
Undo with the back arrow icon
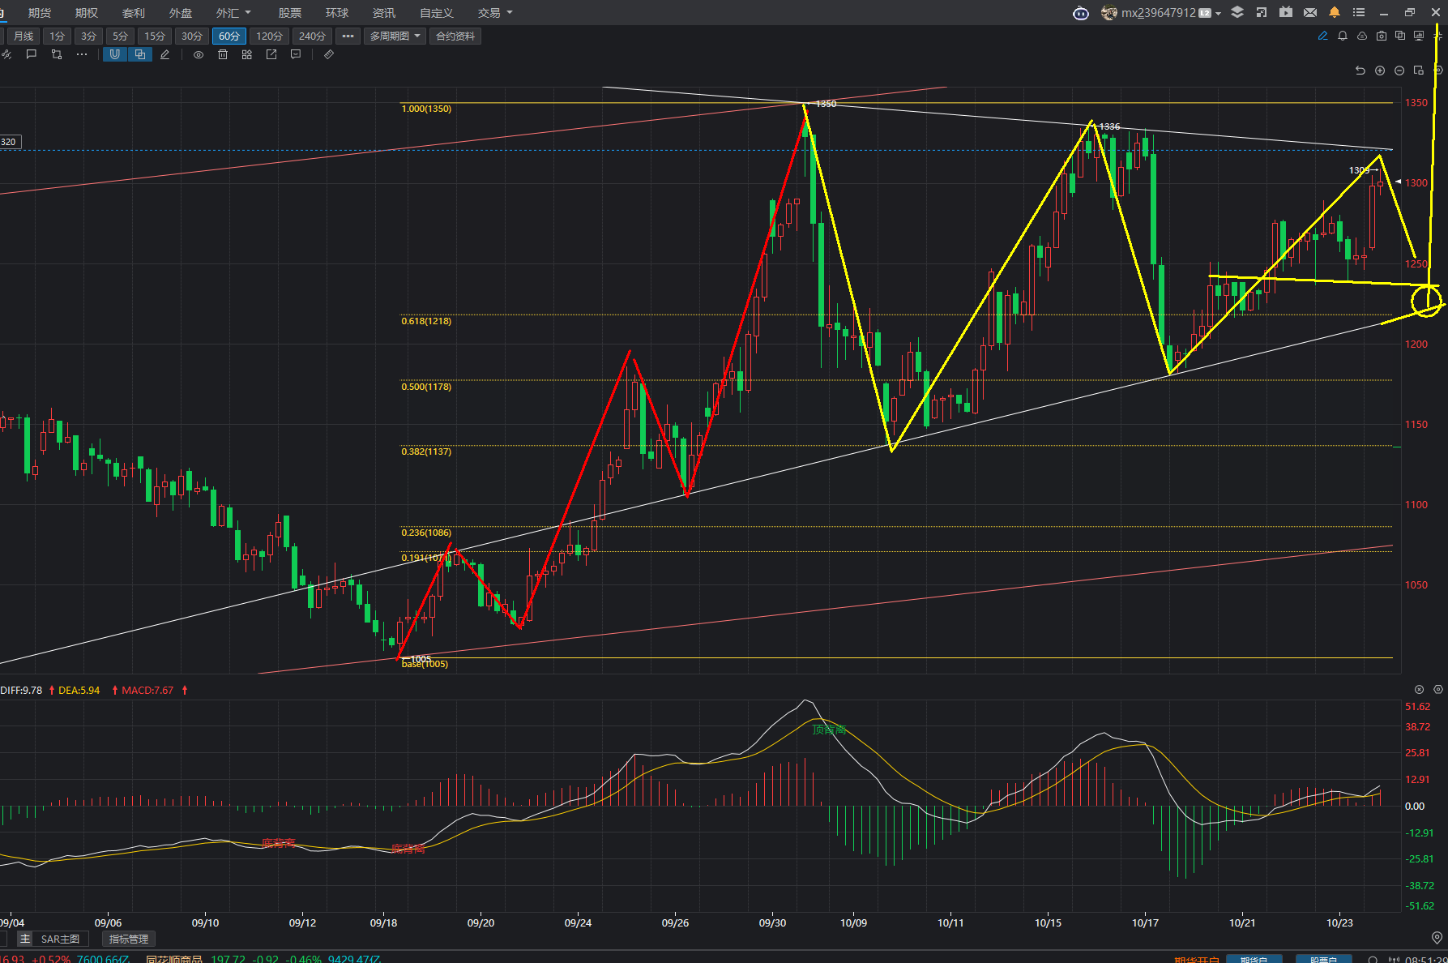click(1360, 71)
